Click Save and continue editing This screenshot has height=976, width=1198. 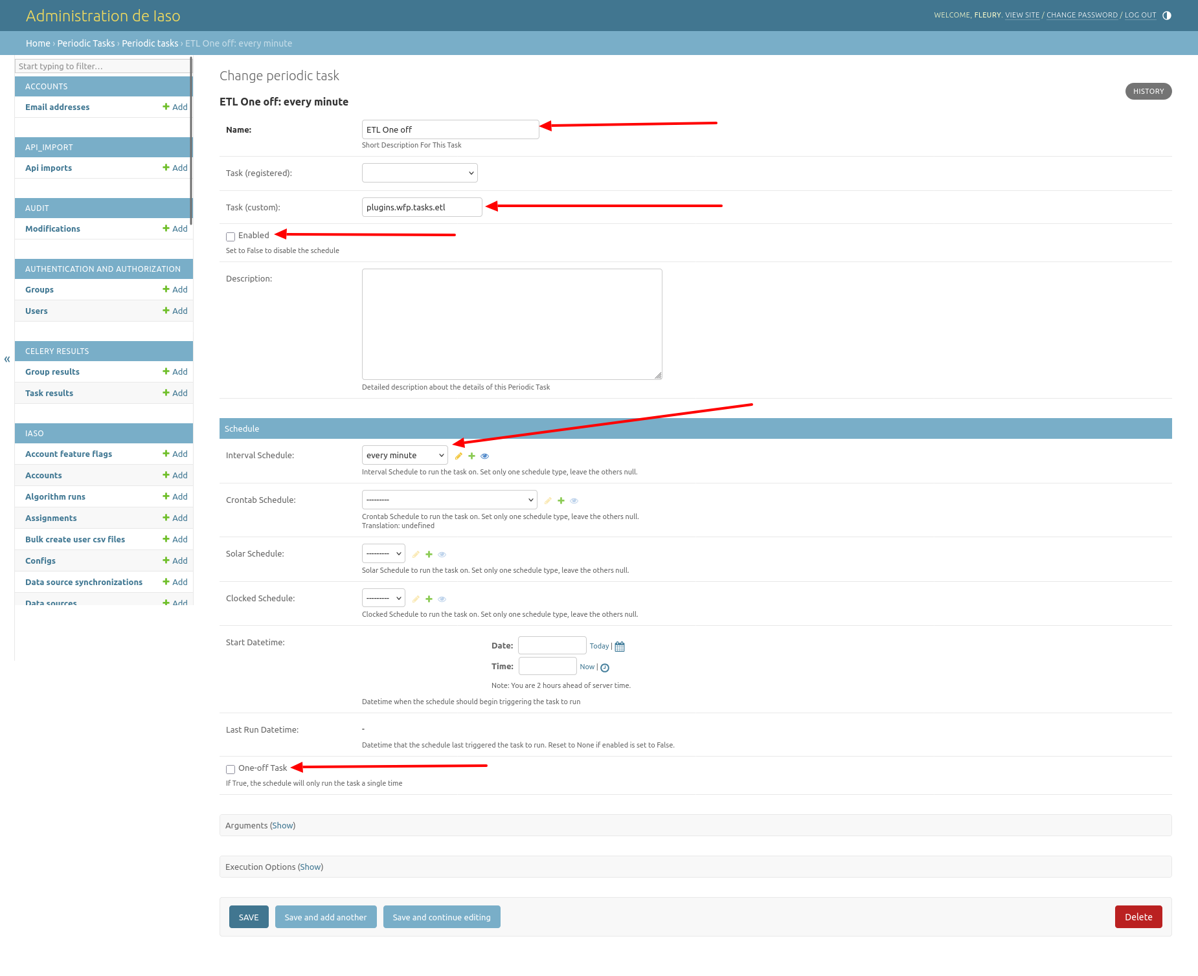442,917
